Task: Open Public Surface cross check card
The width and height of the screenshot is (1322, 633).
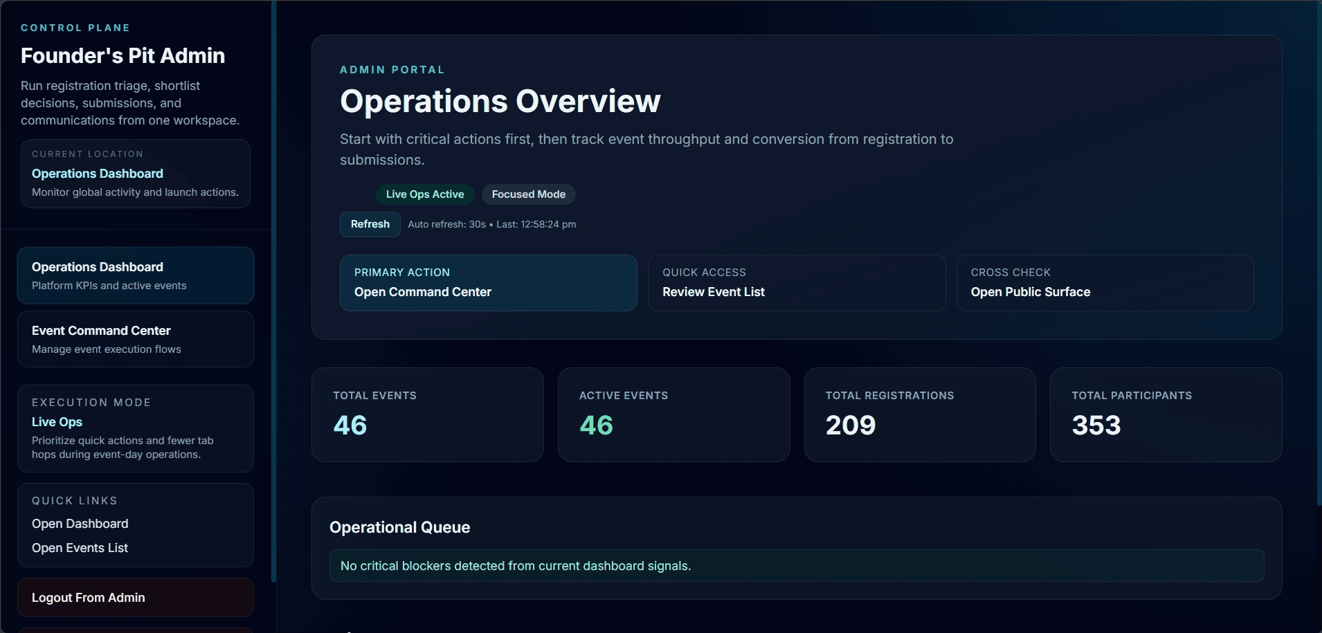Action: (1105, 283)
